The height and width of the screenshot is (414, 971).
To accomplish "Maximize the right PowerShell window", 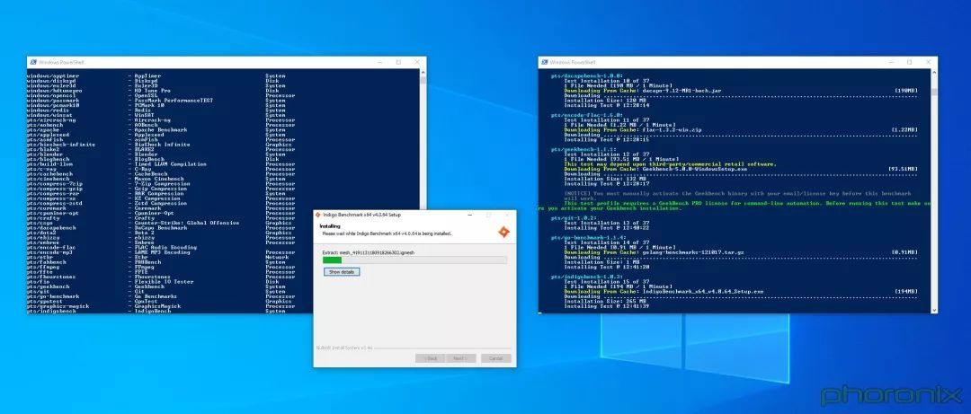I will [909, 62].
